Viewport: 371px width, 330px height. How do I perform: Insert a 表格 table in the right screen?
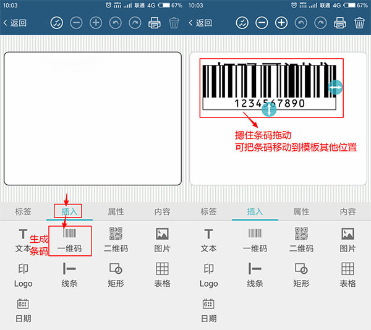(348, 269)
